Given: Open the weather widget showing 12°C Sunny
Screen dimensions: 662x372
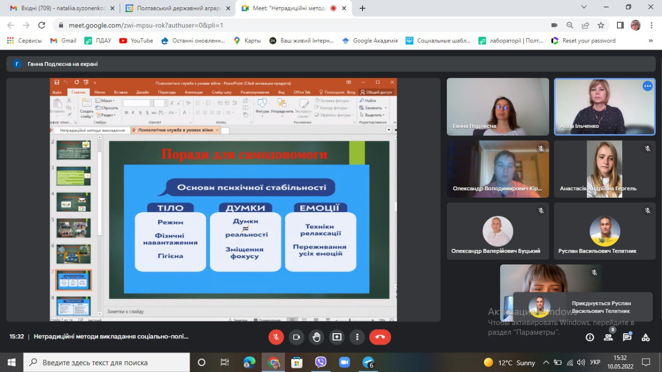Looking at the screenshot, I should 509,363.
